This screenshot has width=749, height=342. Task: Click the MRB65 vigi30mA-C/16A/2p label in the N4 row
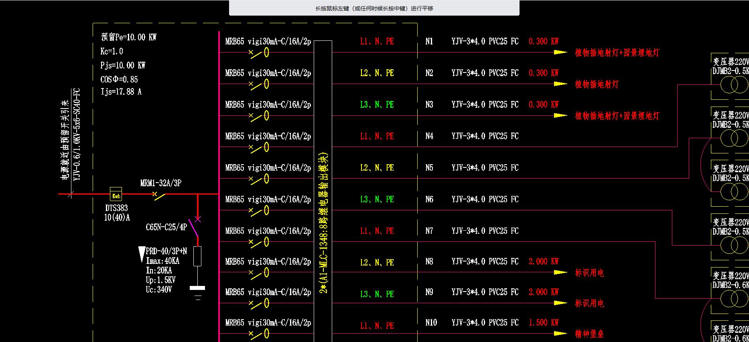[268, 136]
